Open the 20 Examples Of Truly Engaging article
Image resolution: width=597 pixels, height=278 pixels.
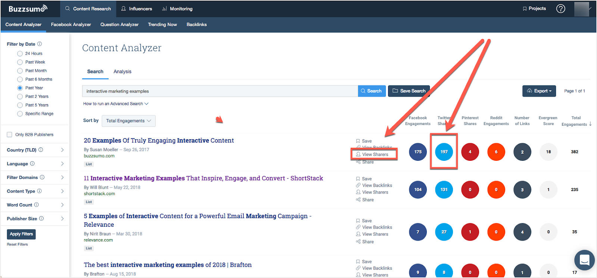pyautogui.click(x=159, y=140)
